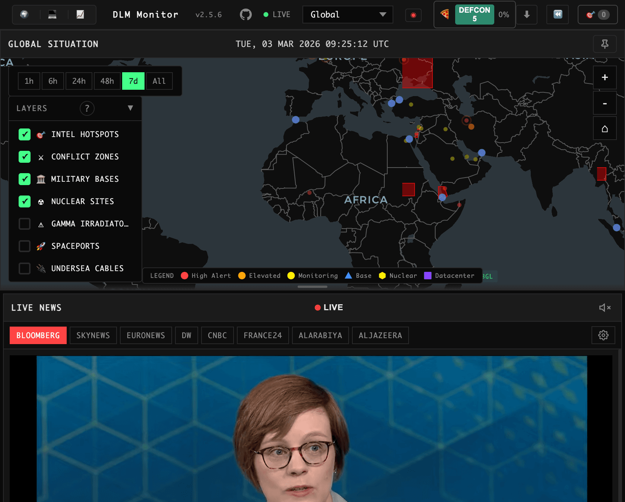Click the Bloomberg live video player
625x502 pixels.
coord(312,429)
